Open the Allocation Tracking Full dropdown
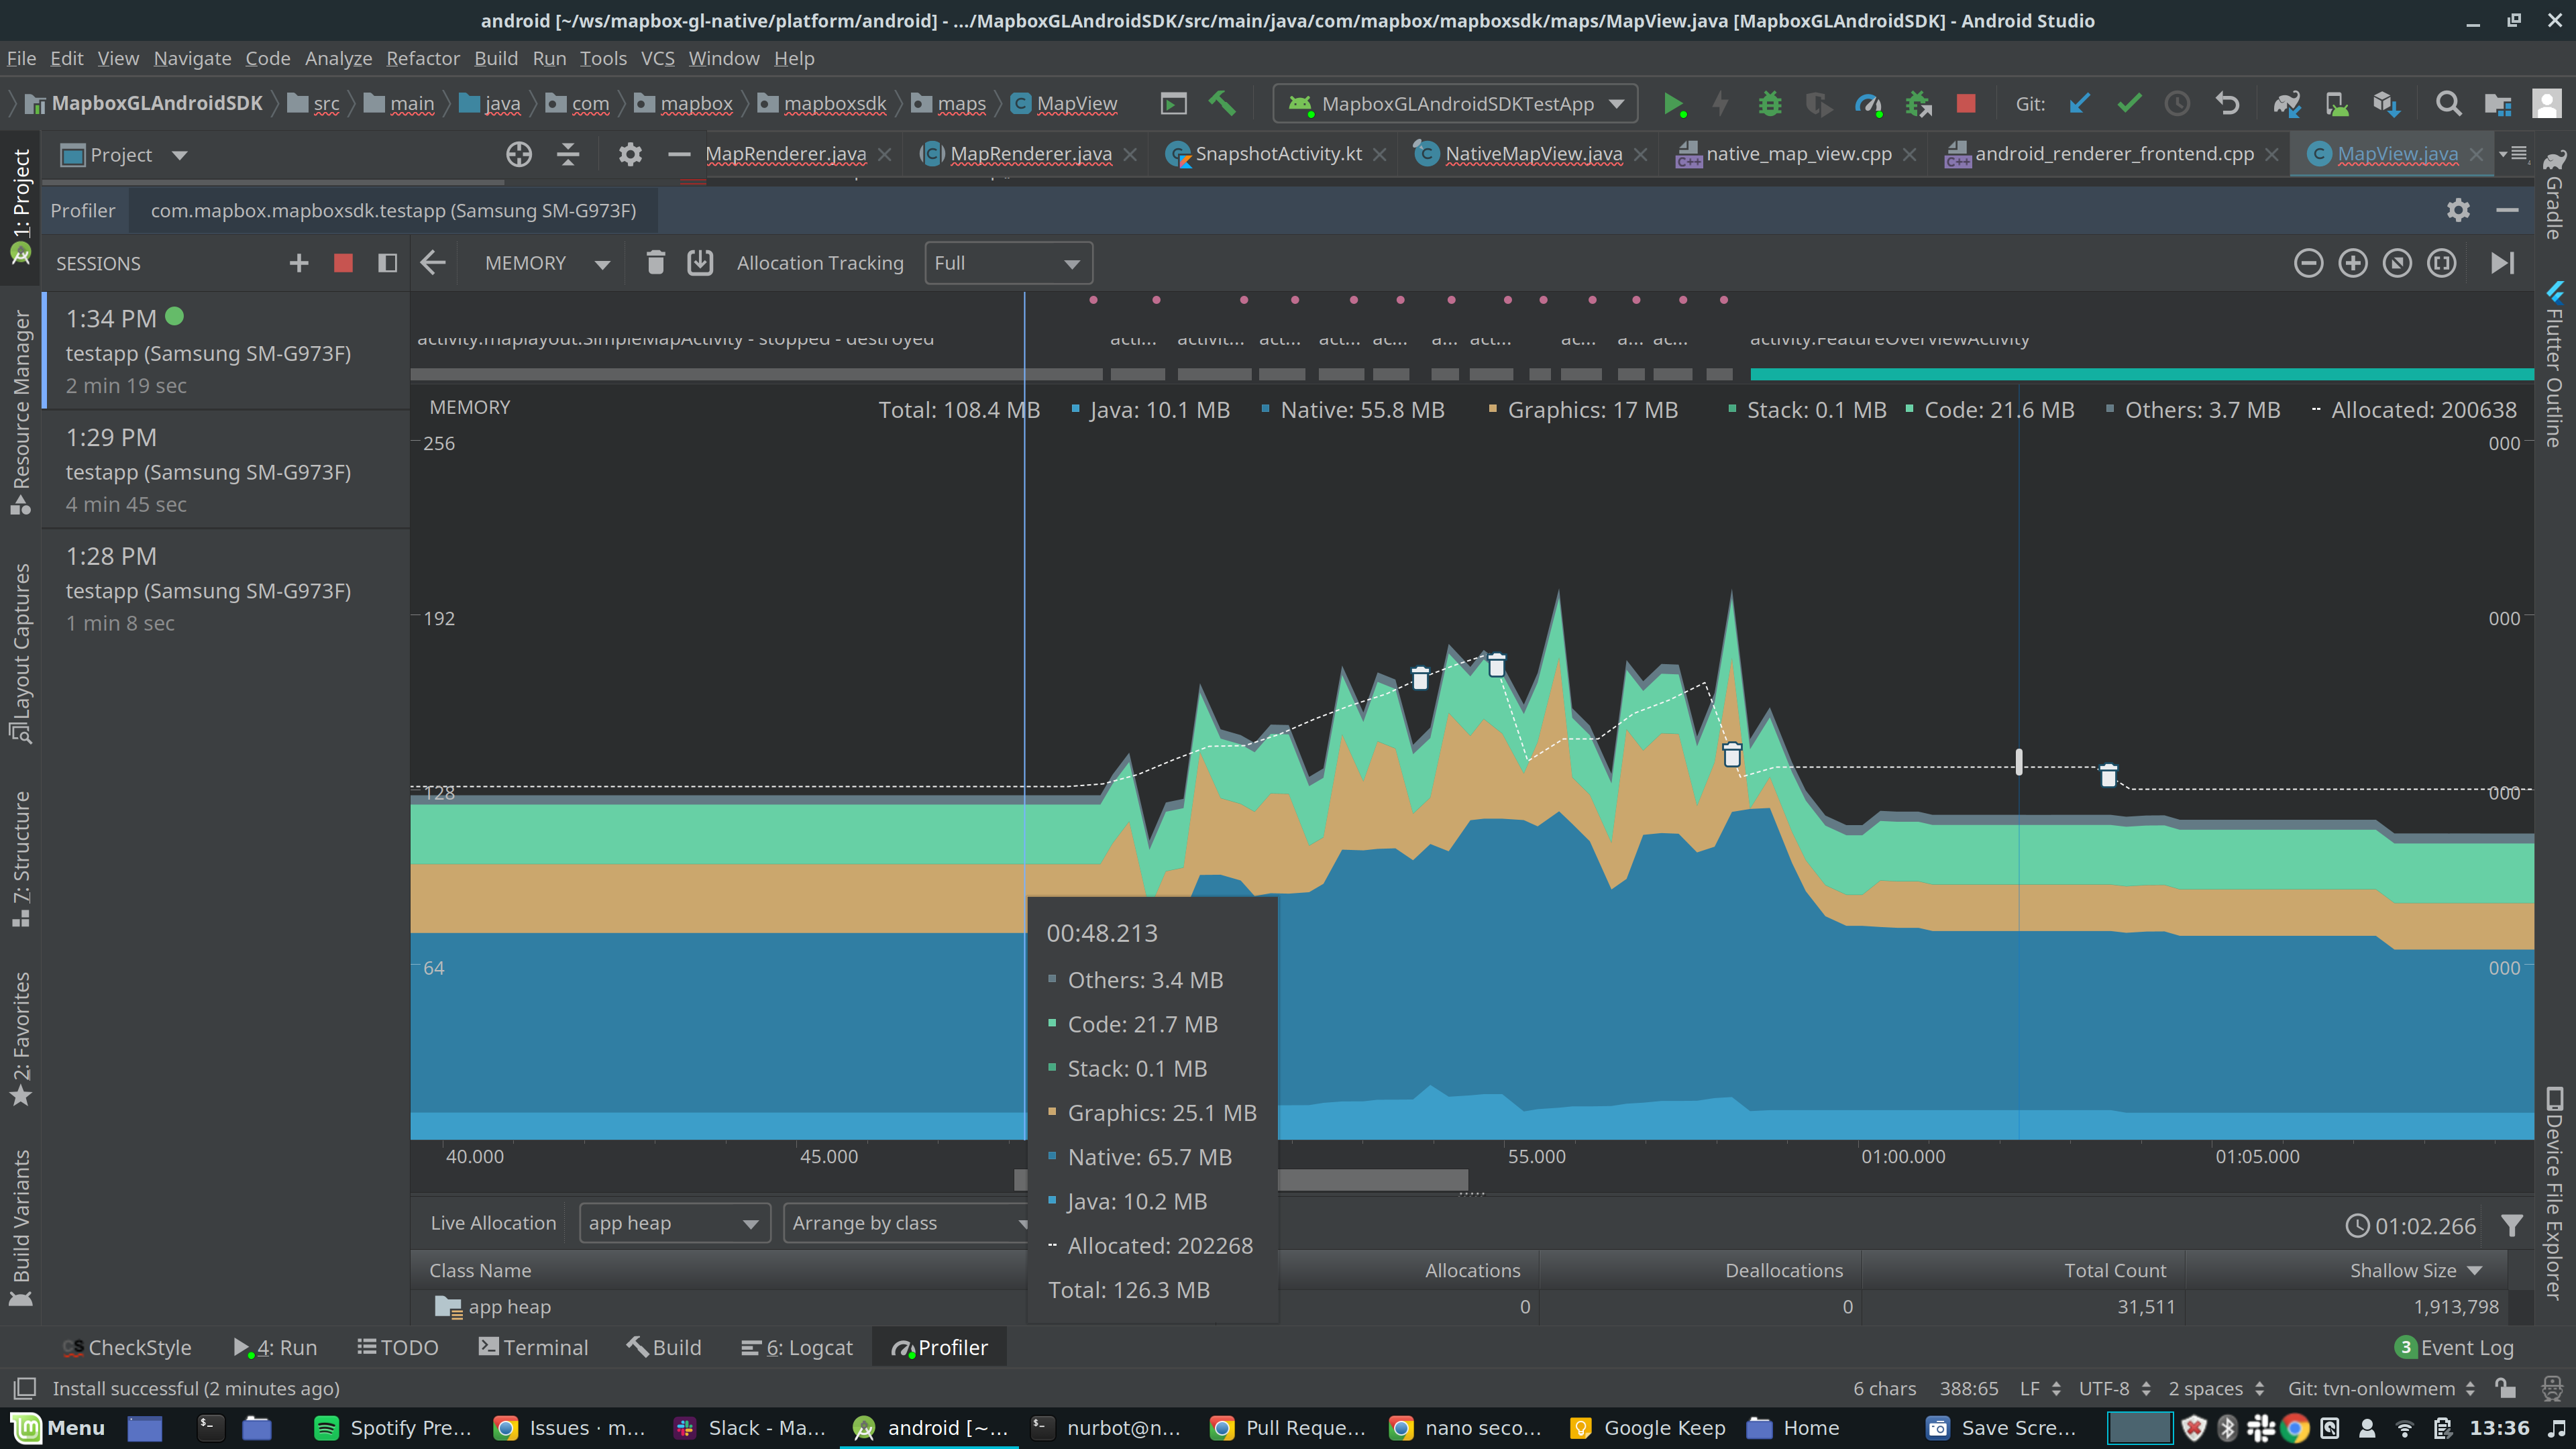2576x1449 pixels. click(1007, 263)
